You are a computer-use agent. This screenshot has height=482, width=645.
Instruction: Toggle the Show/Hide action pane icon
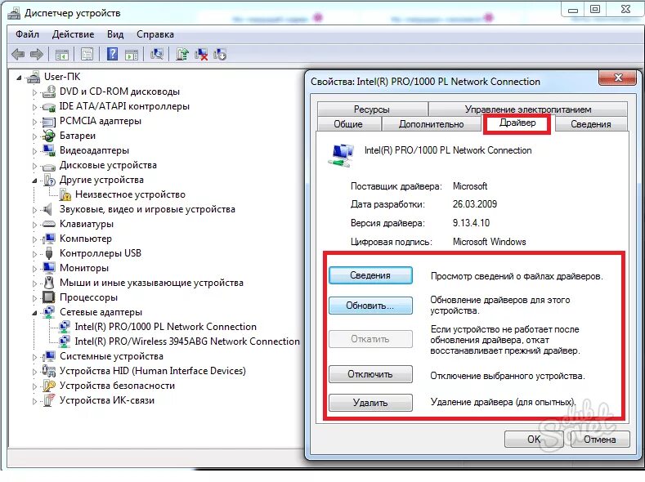(132, 54)
